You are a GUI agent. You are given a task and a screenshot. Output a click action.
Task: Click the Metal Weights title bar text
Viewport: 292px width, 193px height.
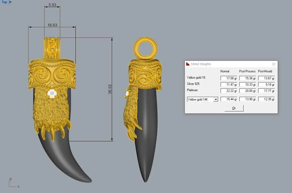point(201,64)
